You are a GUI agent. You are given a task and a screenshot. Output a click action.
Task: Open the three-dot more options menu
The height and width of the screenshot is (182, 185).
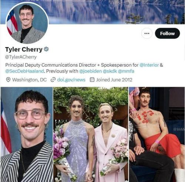147,33
